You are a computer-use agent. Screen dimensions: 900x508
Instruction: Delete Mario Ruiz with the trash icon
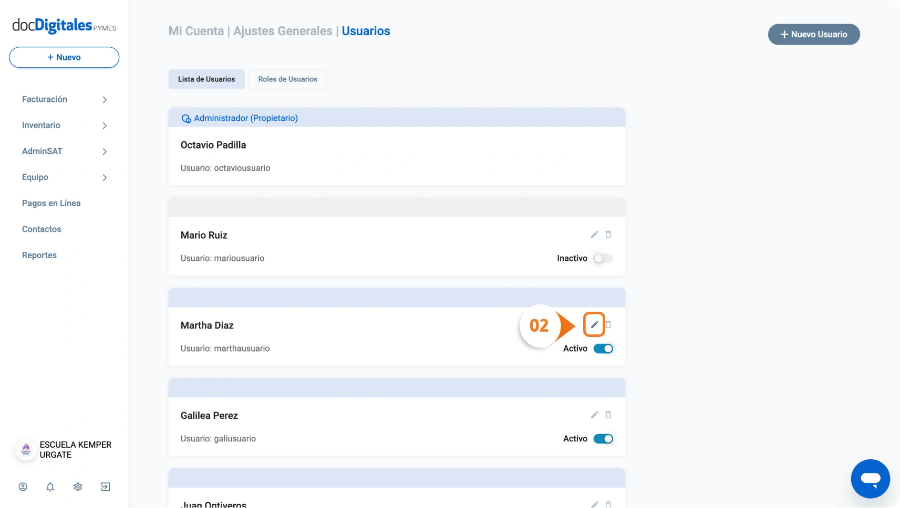coord(608,235)
